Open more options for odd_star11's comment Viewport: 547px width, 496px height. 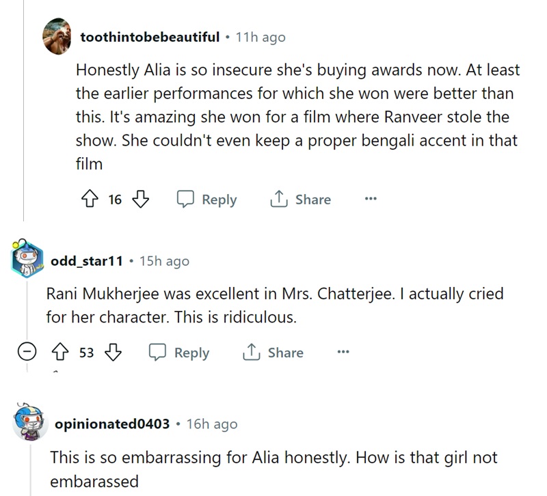coord(343,353)
